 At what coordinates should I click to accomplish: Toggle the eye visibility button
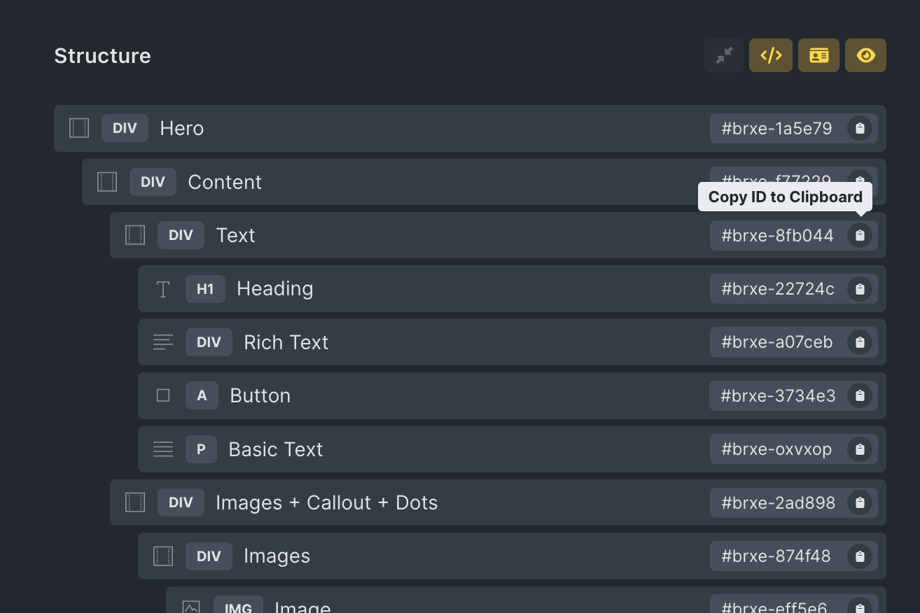(866, 55)
